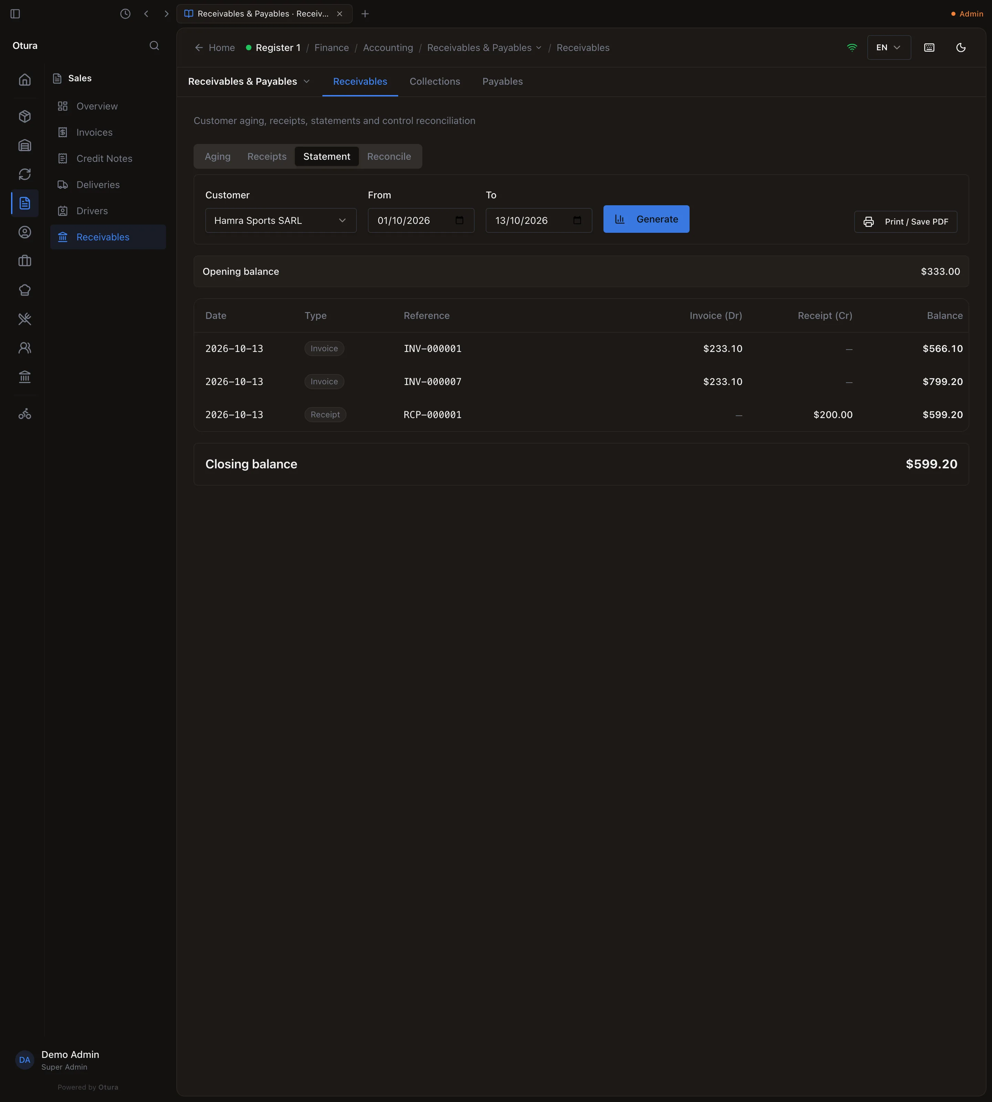Open Deliveries in the Sales menu

108,185
